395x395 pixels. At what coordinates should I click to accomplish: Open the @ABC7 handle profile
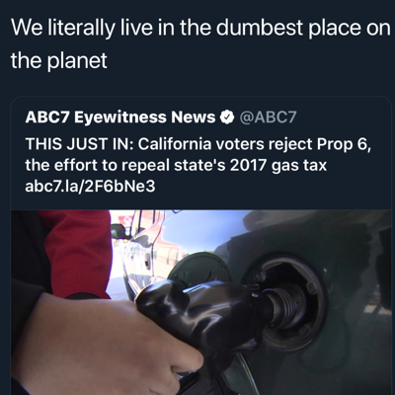click(269, 118)
